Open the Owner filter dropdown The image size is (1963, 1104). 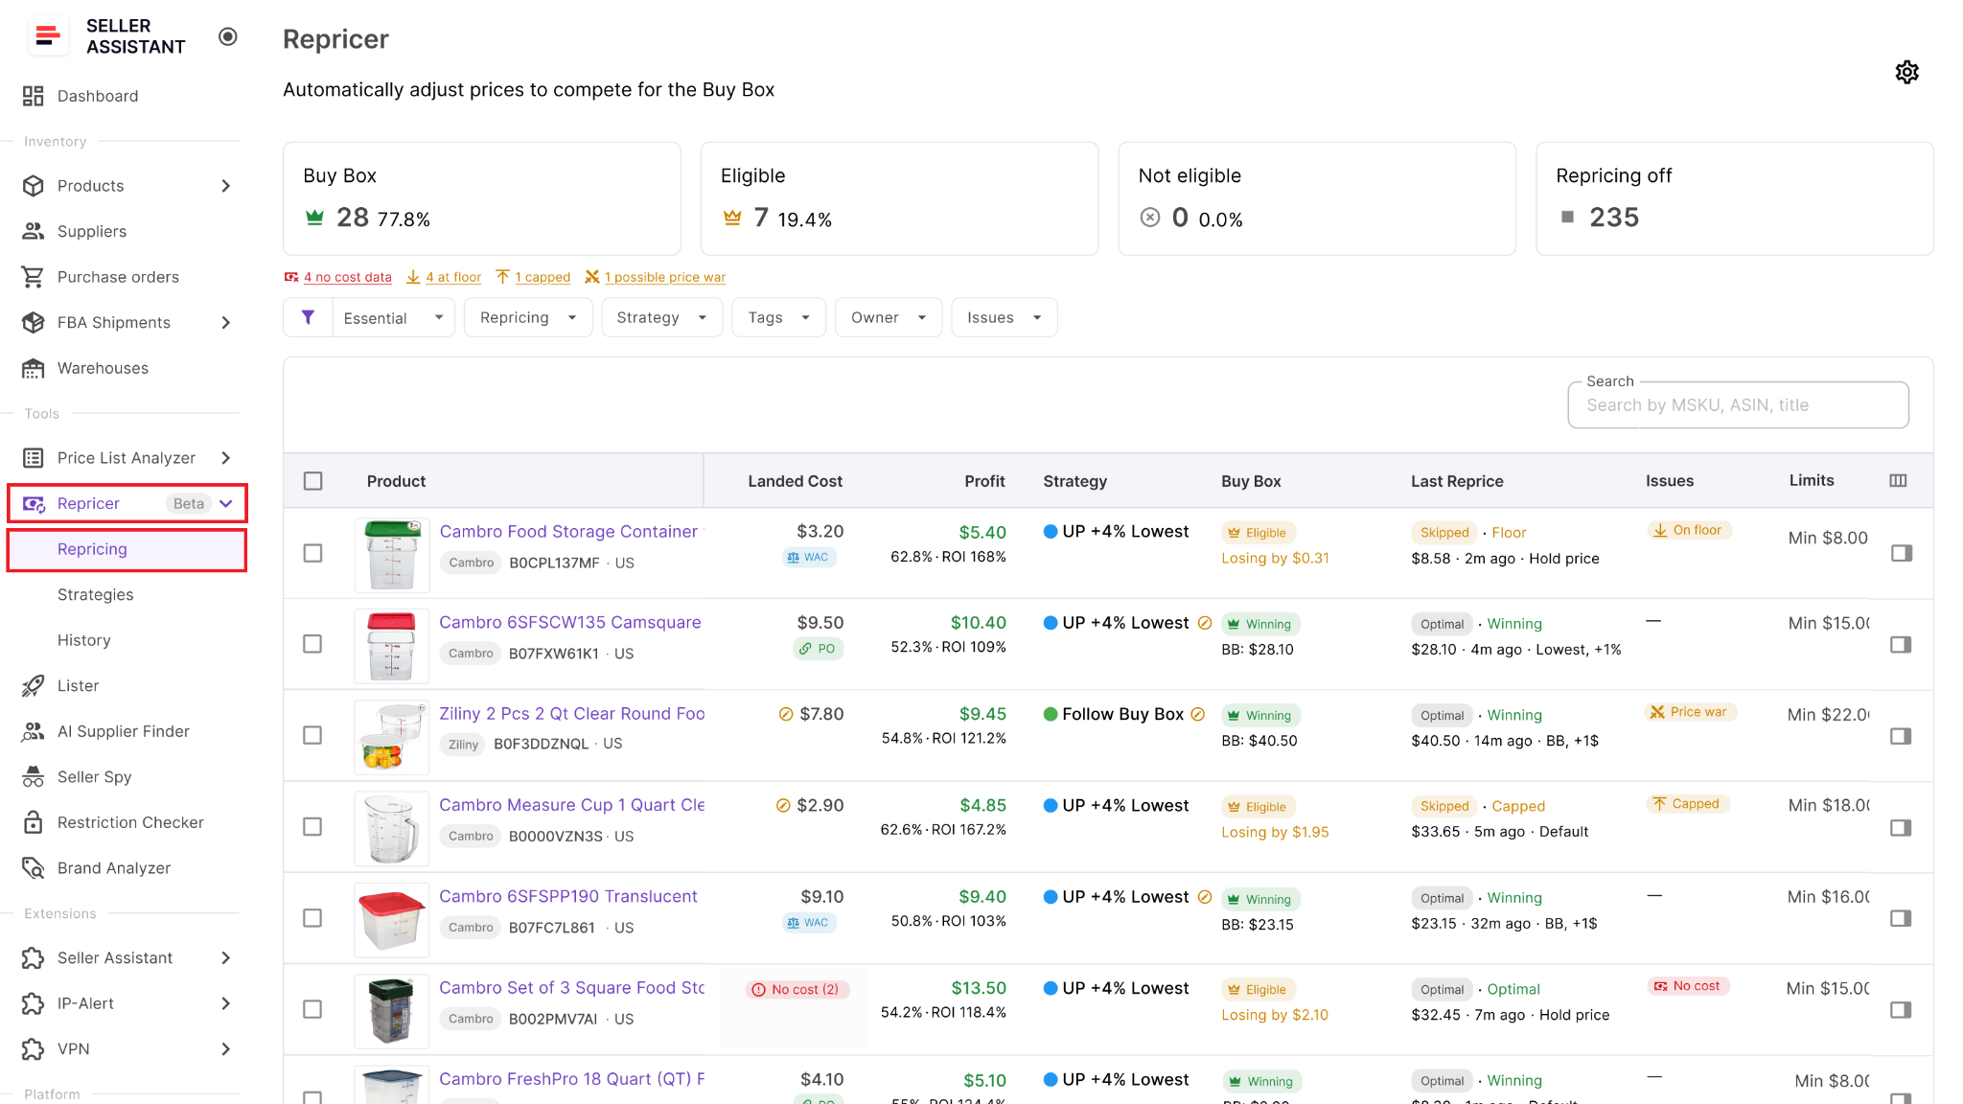pos(889,317)
